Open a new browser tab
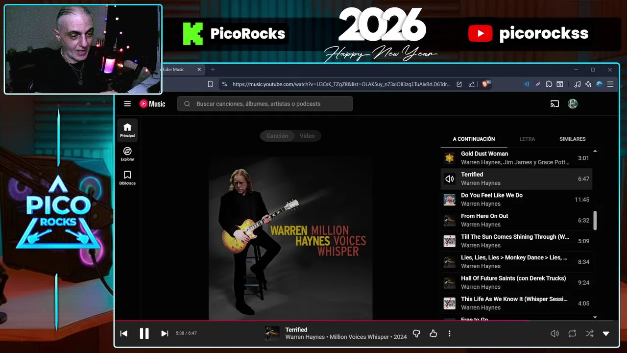The width and height of the screenshot is (627, 353). [x=213, y=70]
